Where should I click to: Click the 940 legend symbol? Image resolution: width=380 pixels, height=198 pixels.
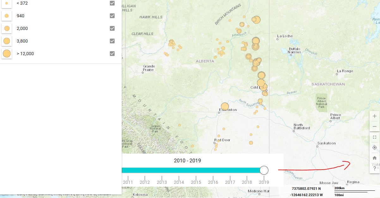coord(7,16)
